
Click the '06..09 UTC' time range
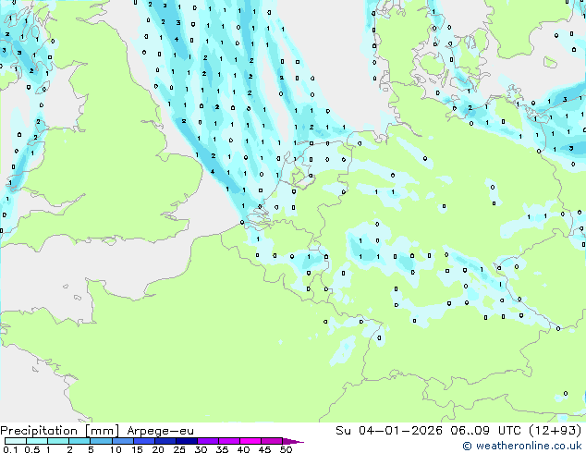pyautogui.click(x=485, y=431)
